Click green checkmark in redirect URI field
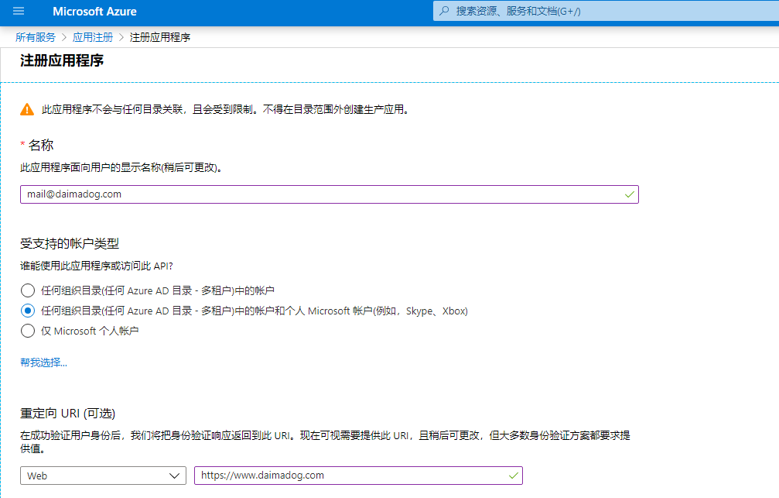Image resolution: width=779 pixels, height=498 pixels. coord(513,475)
